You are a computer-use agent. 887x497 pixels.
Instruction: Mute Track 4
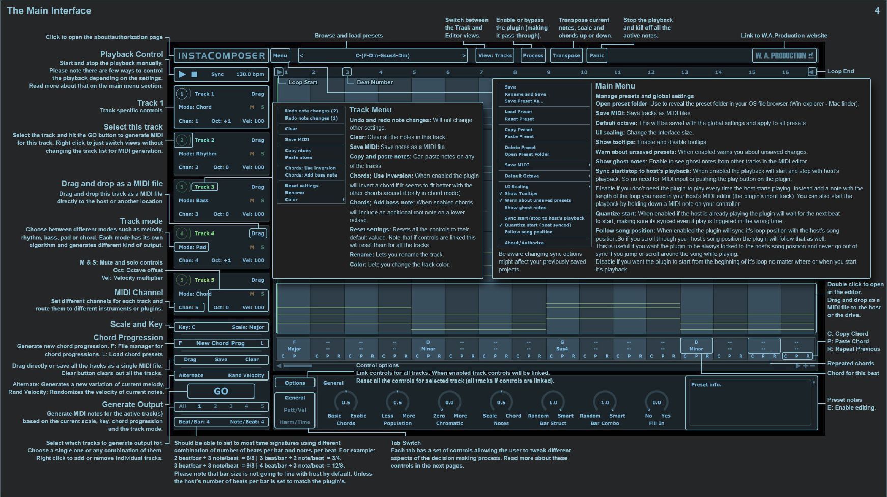pos(252,247)
